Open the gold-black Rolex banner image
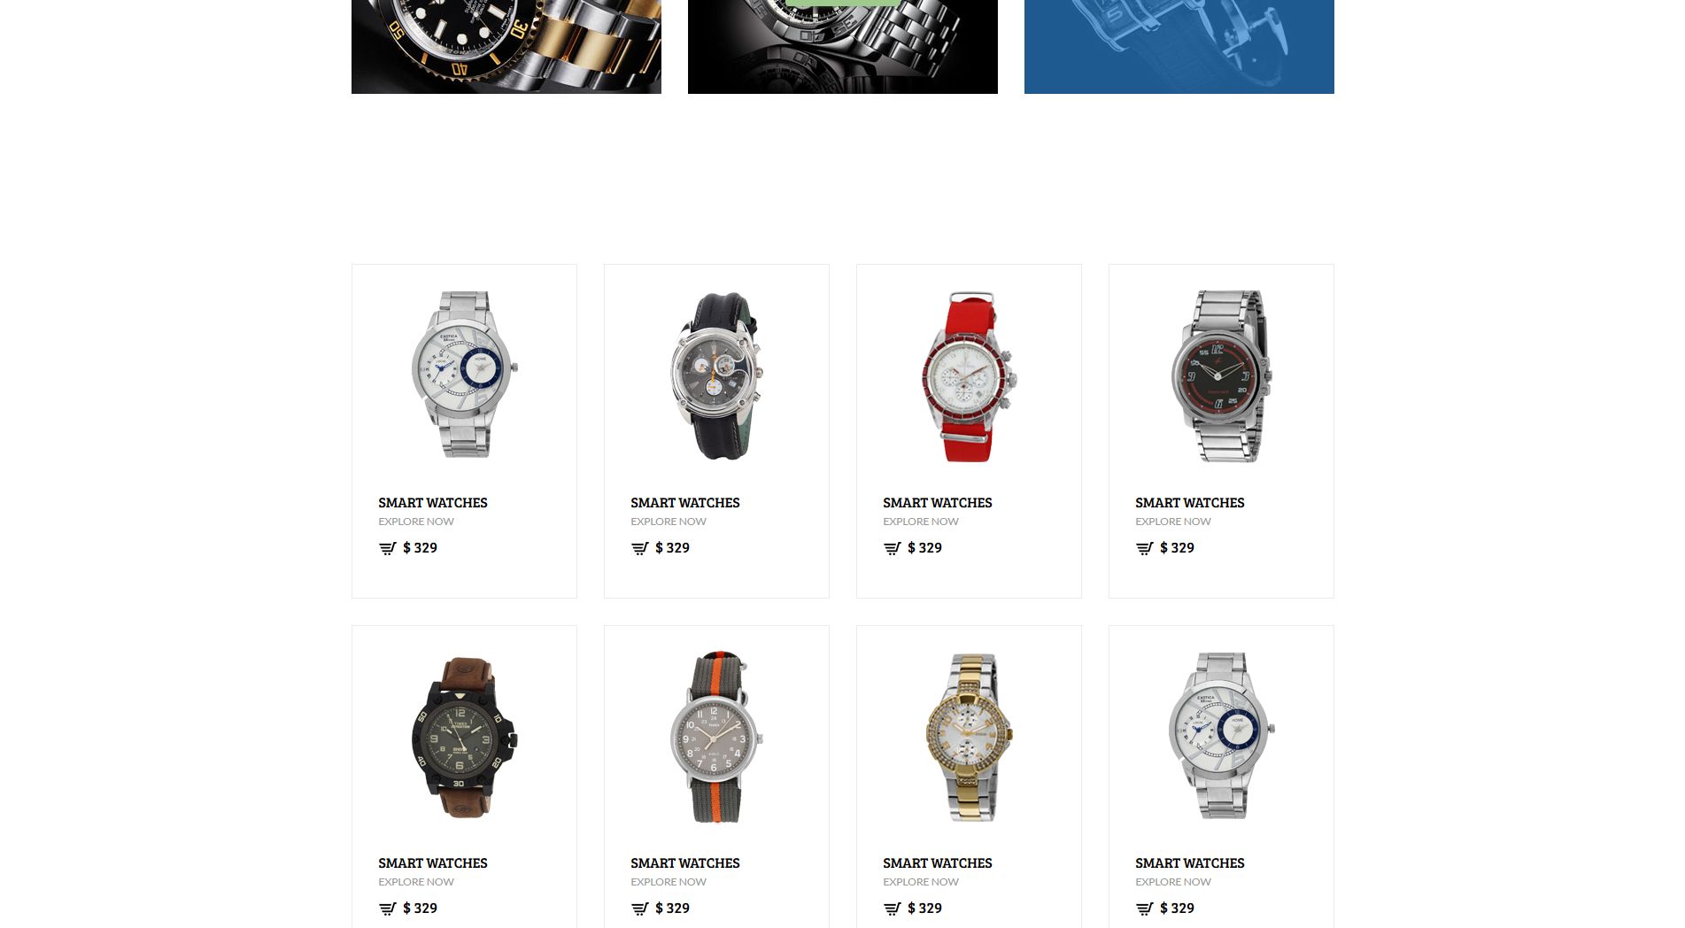1685x928 pixels. pyautogui.click(x=506, y=46)
